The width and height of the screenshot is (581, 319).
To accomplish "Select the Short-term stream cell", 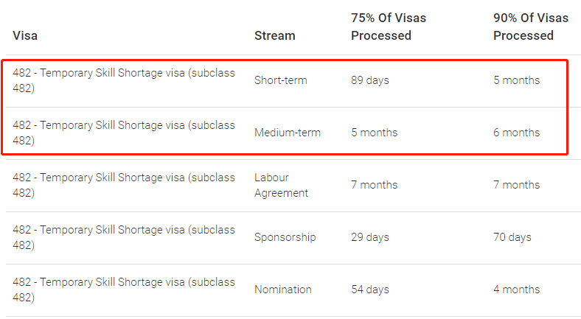I will 280,80.
